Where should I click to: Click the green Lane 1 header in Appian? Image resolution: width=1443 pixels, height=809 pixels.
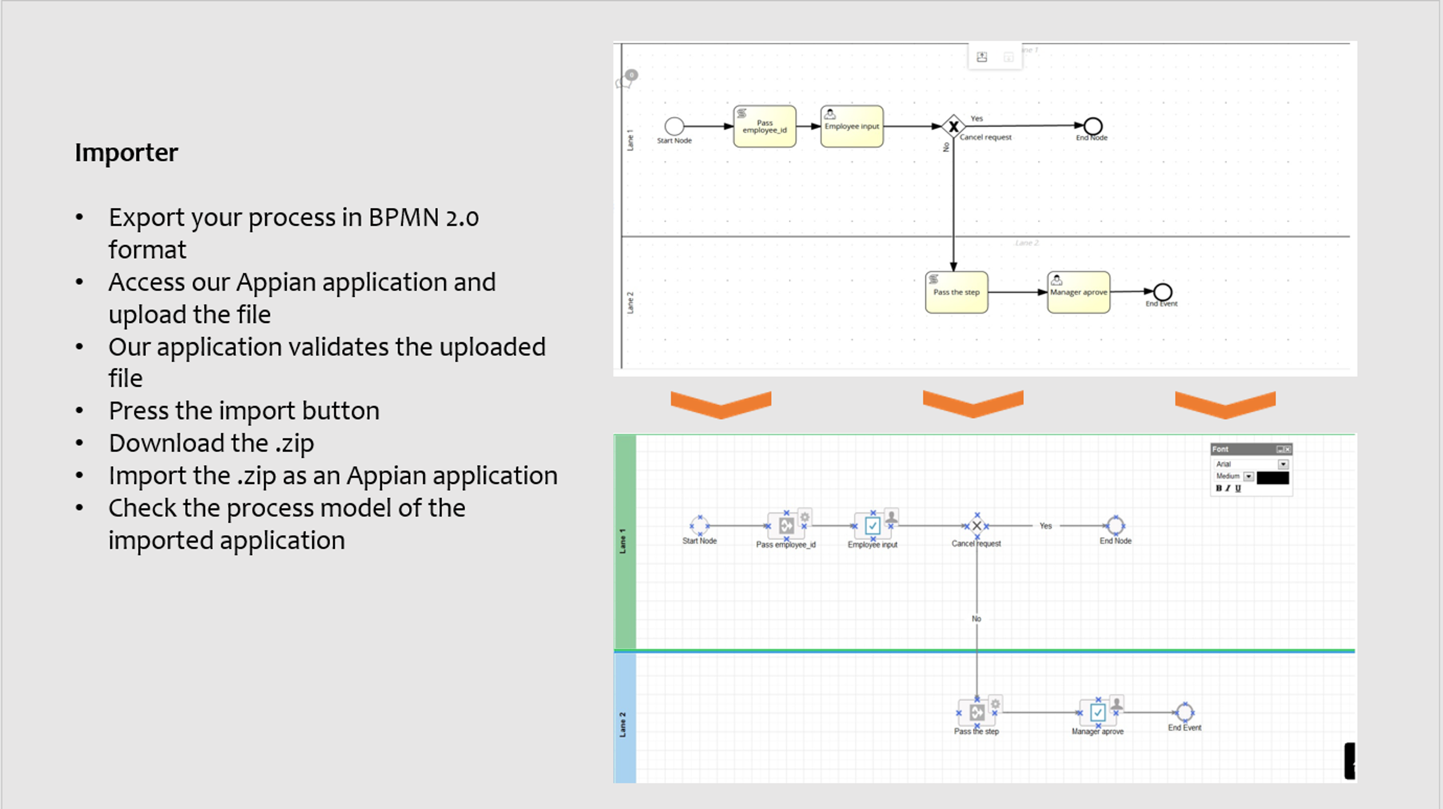tap(625, 542)
